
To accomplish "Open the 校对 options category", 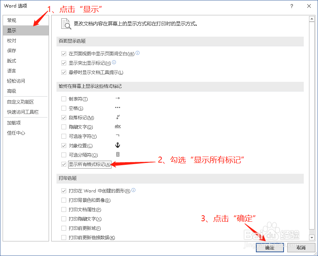I will (26, 41).
